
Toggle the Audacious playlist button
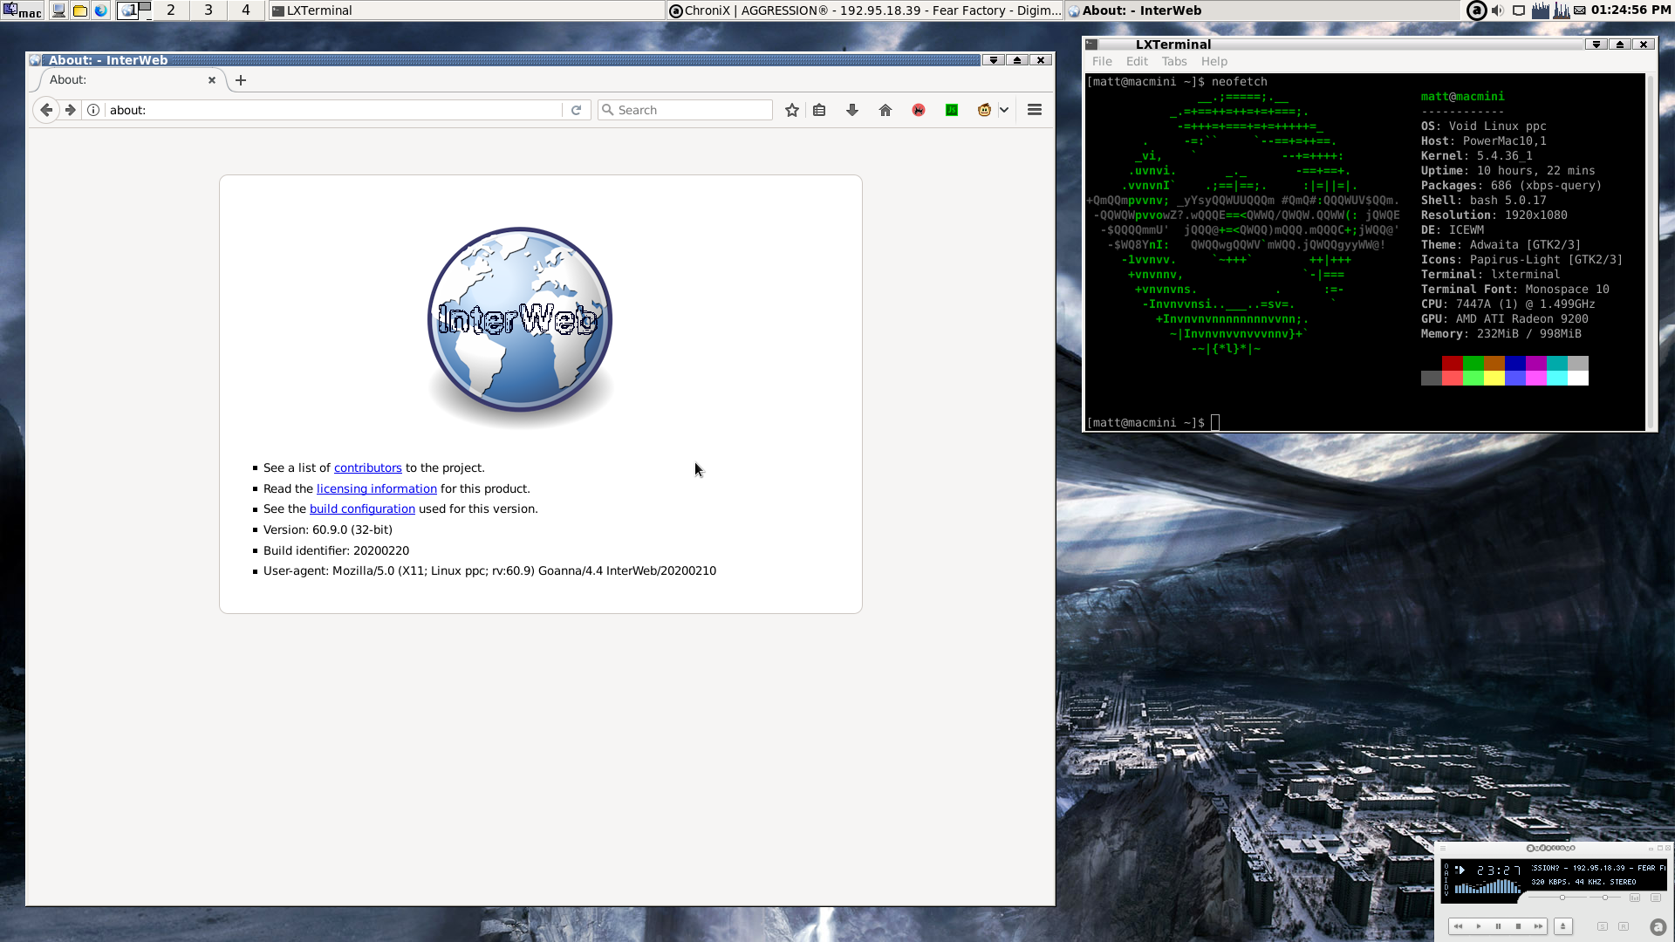point(1656,898)
